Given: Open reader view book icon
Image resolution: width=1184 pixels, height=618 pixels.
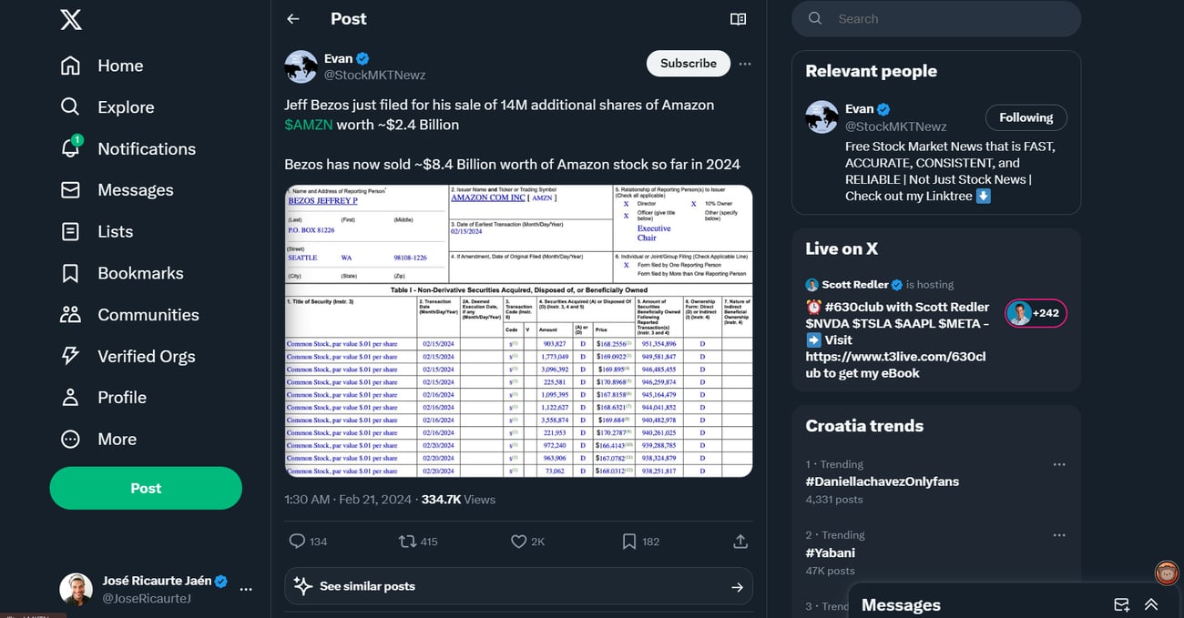Looking at the screenshot, I should pyautogui.click(x=738, y=19).
